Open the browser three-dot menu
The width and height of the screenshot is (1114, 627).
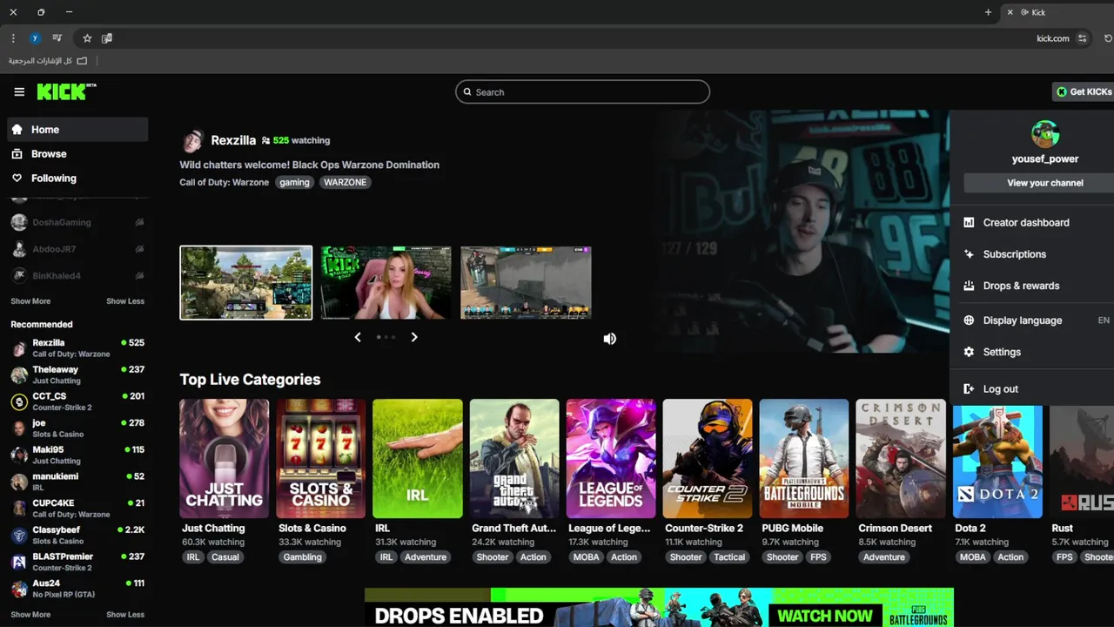pos(13,38)
